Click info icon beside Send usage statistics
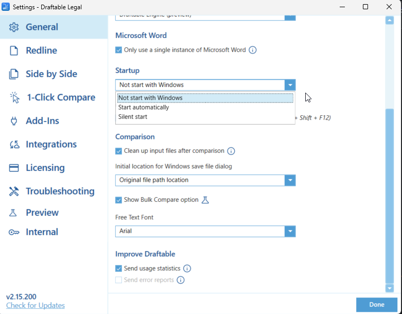402x314 pixels. 187,269
